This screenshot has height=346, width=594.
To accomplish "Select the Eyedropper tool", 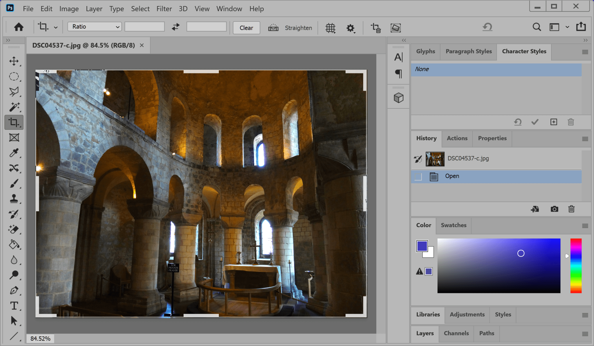I will pos(14,153).
